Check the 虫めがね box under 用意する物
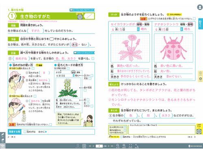The width and height of the screenshot is (203, 152). (25, 132)
